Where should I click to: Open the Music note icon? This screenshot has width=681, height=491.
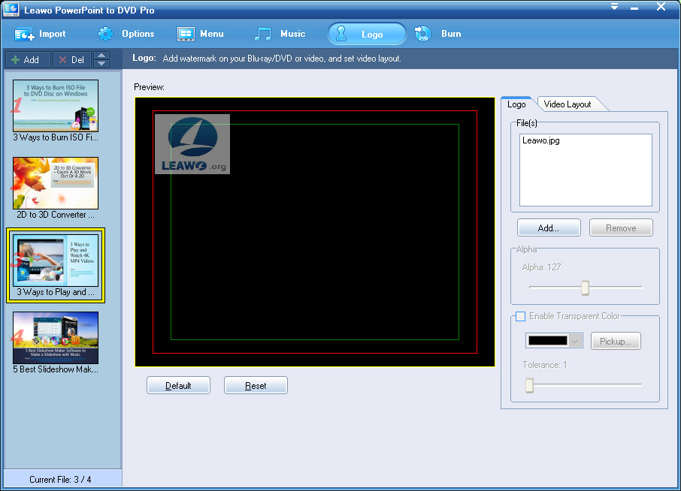coord(263,34)
